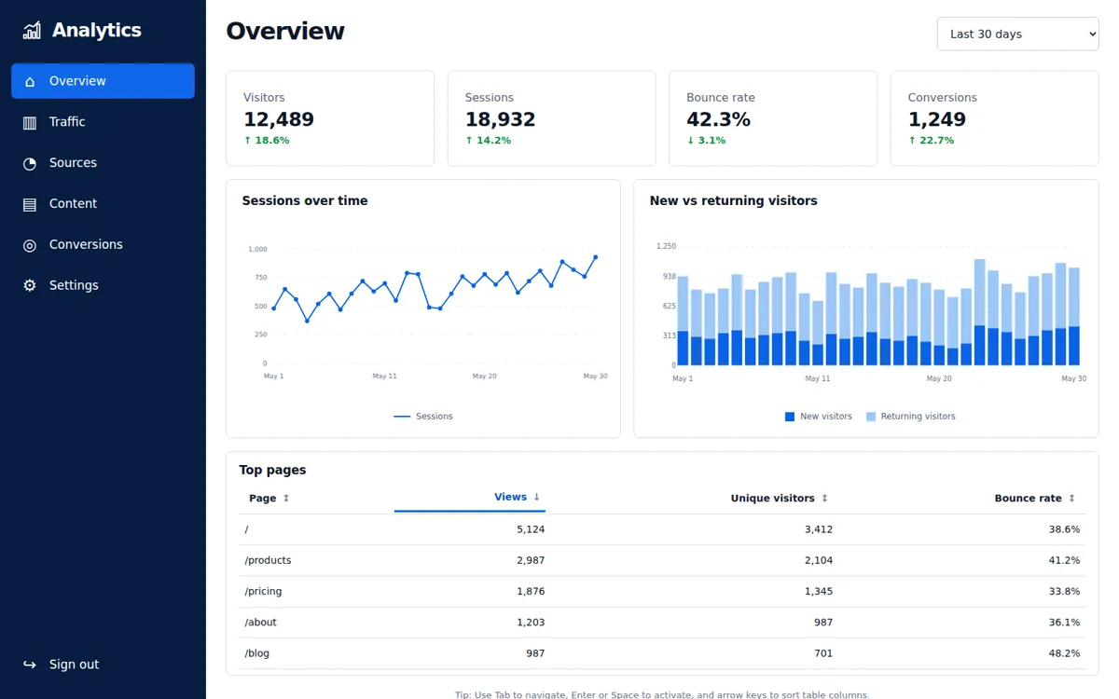Click sort arrows icon beside Unique visitors
Screen dimensions: 1119x699
point(824,499)
